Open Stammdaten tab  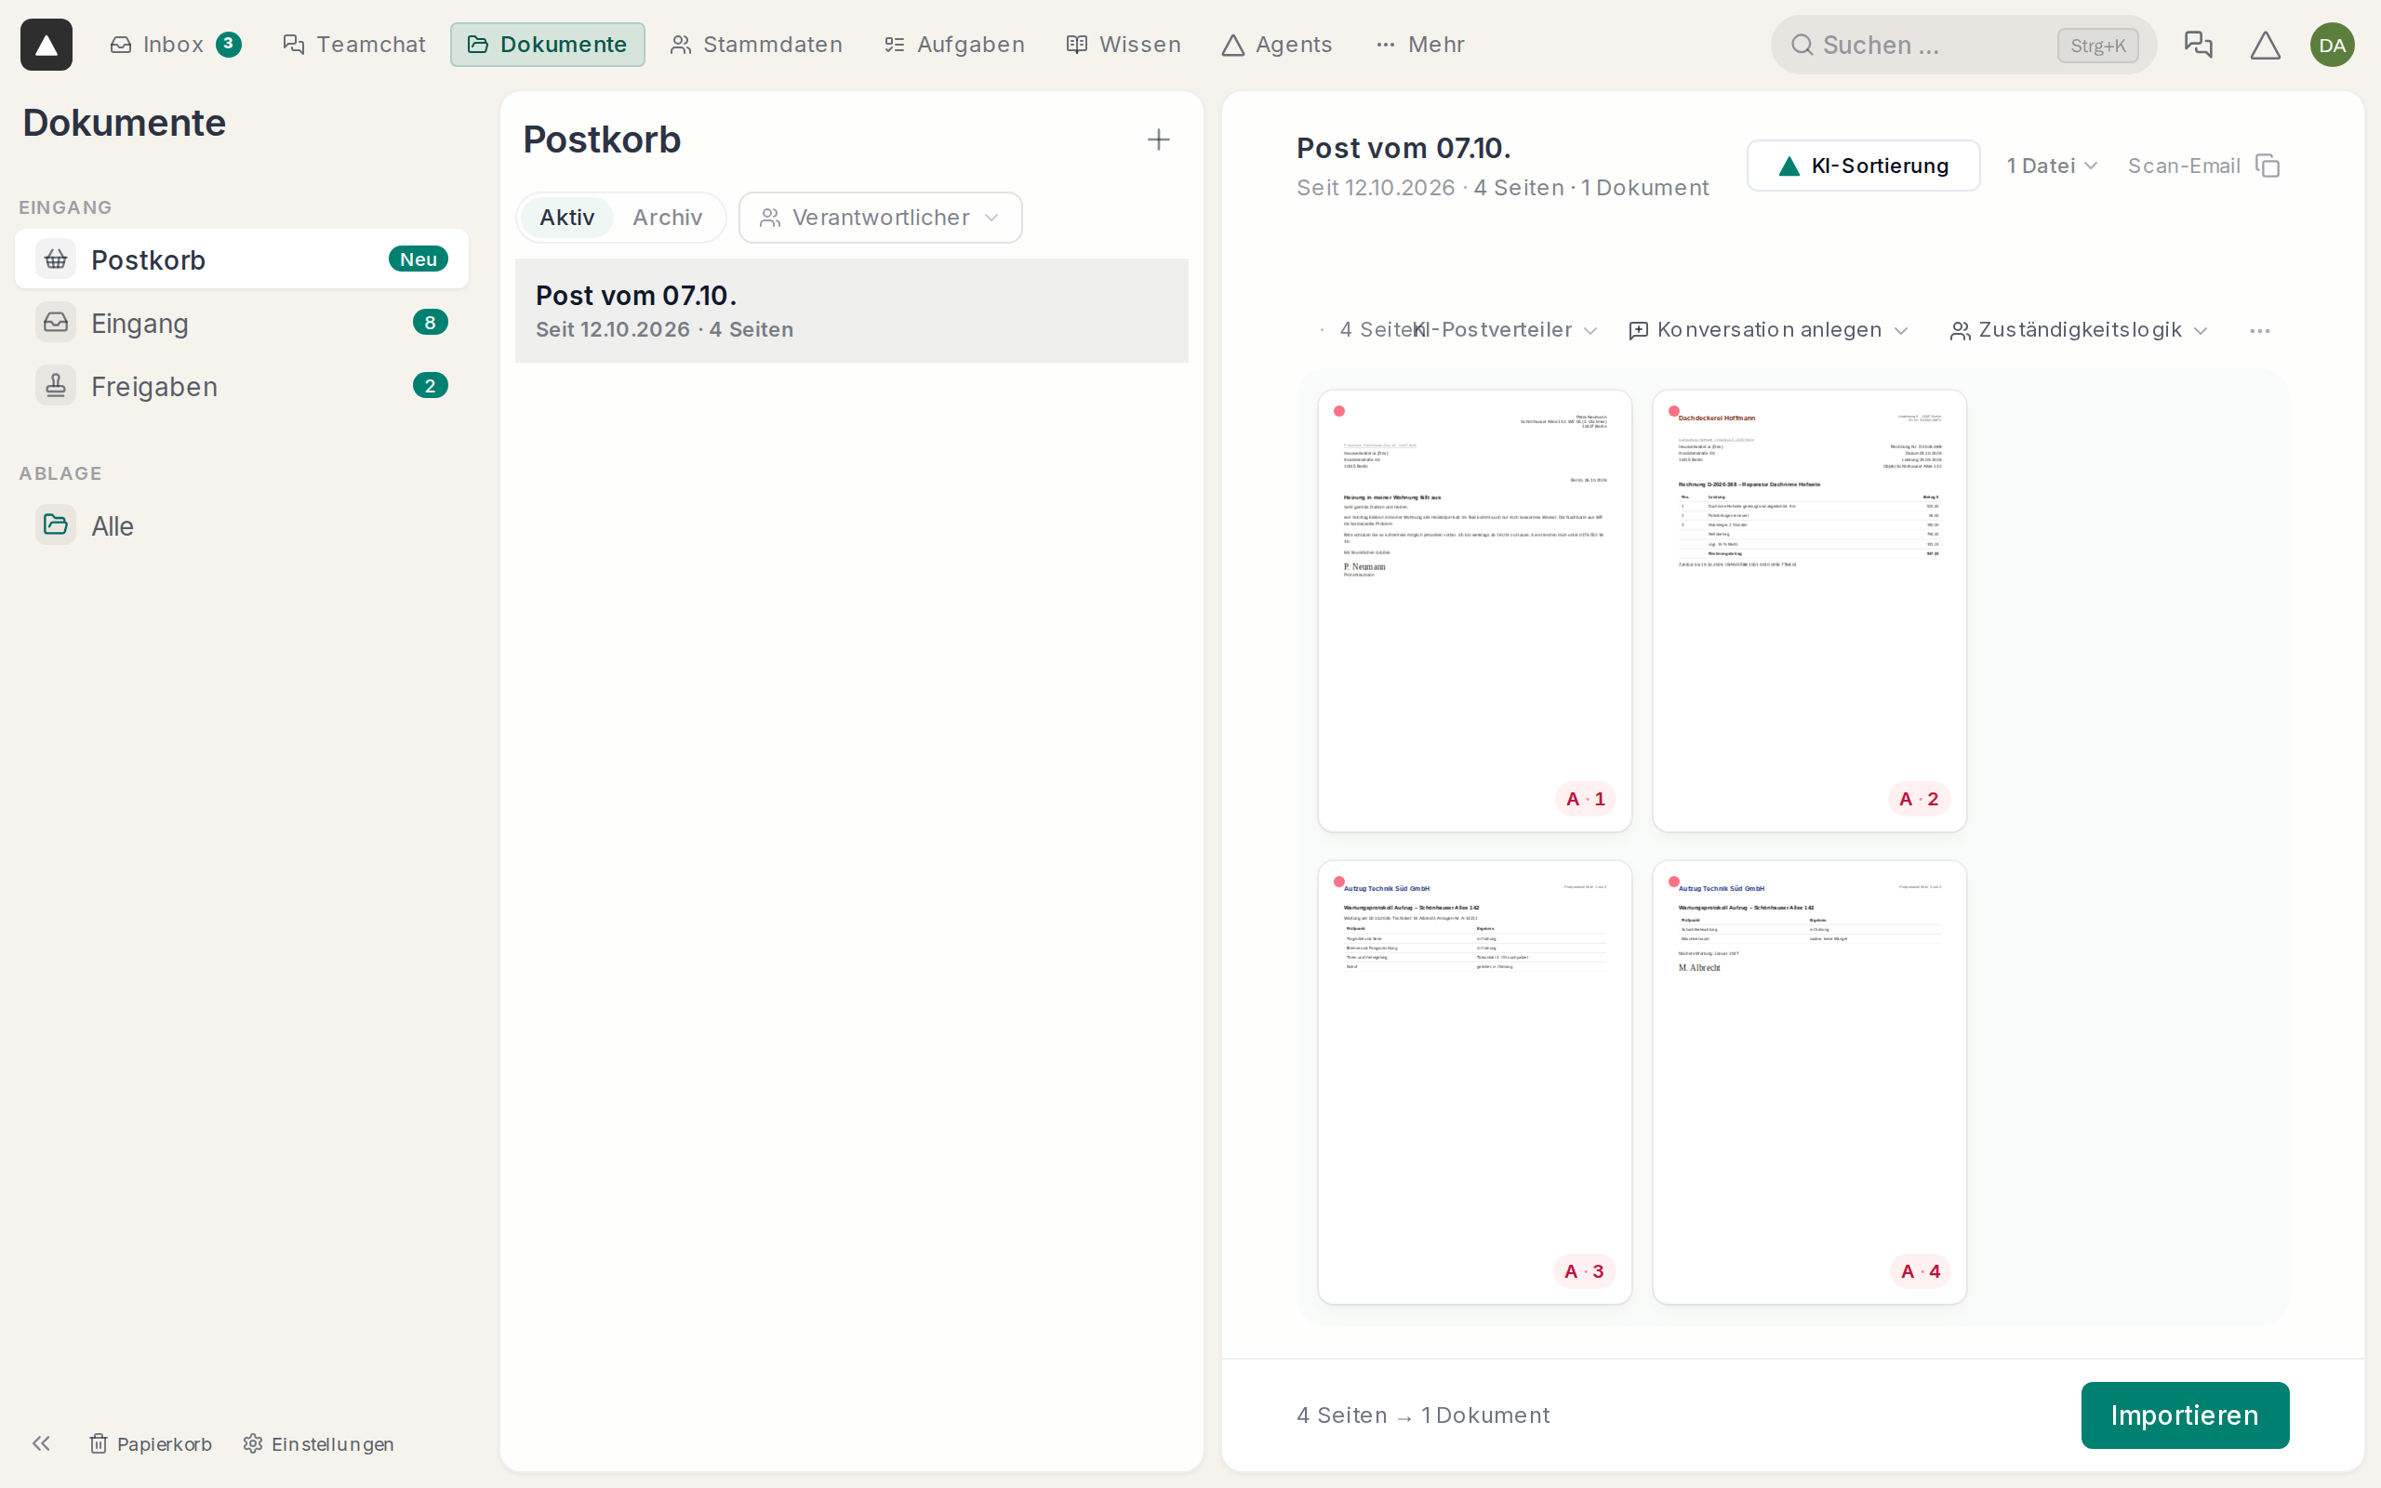[x=755, y=45]
